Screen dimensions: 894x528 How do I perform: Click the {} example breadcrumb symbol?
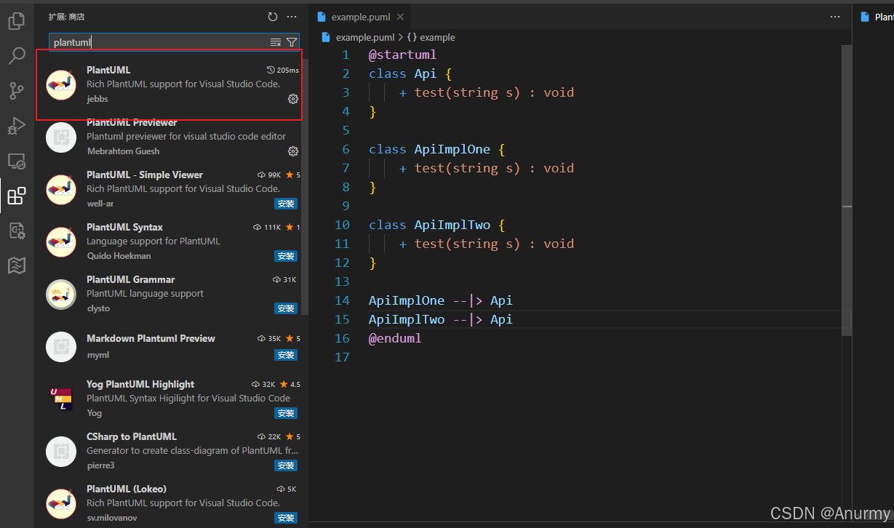[431, 37]
